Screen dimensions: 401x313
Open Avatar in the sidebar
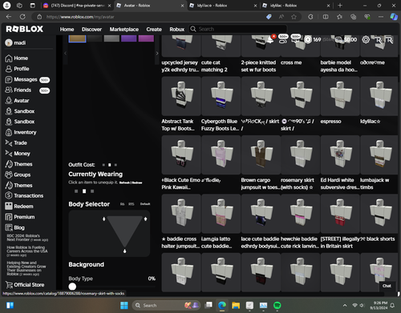pyautogui.click(x=17, y=101)
